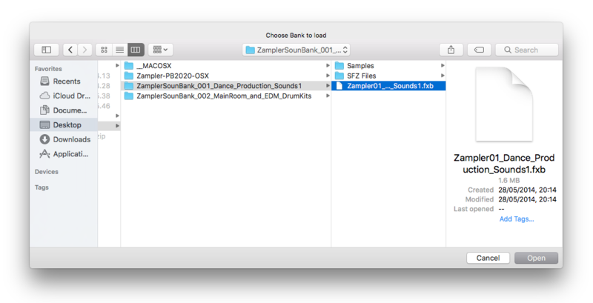
Task: Click the Cancel button
Action: pyautogui.click(x=488, y=258)
